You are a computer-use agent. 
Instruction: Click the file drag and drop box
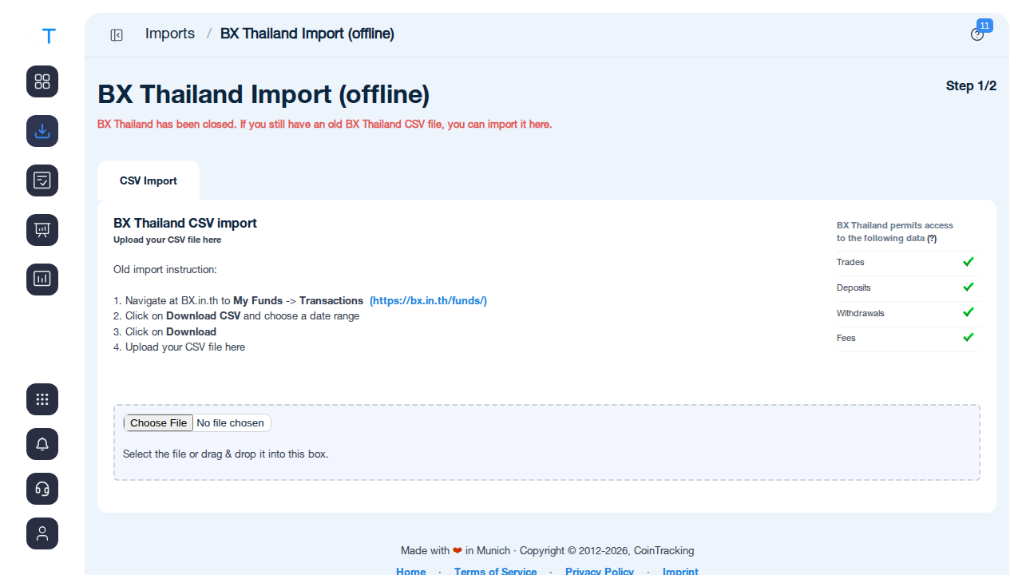click(547, 442)
